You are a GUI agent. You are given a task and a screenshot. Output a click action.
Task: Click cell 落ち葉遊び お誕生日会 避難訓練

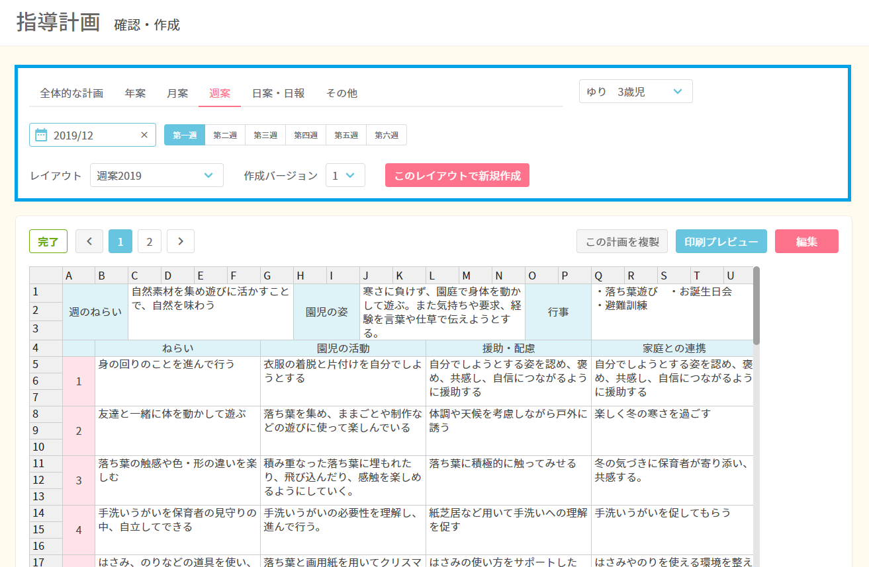coord(672,312)
